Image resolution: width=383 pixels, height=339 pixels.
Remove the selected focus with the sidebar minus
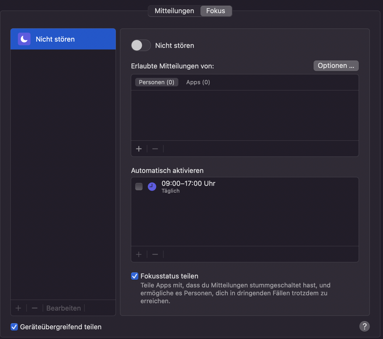[x=35, y=308]
